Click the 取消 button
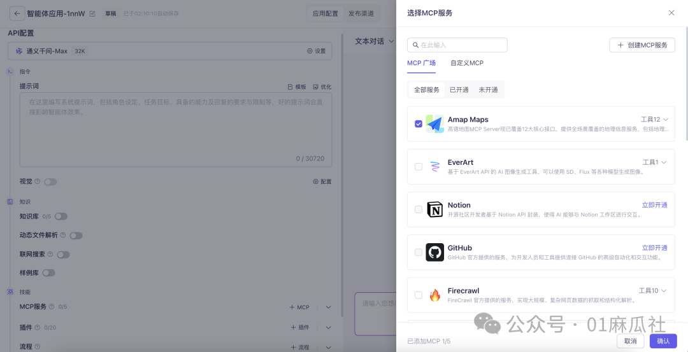The width and height of the screenshot is (688, 352). click(630, 341)
